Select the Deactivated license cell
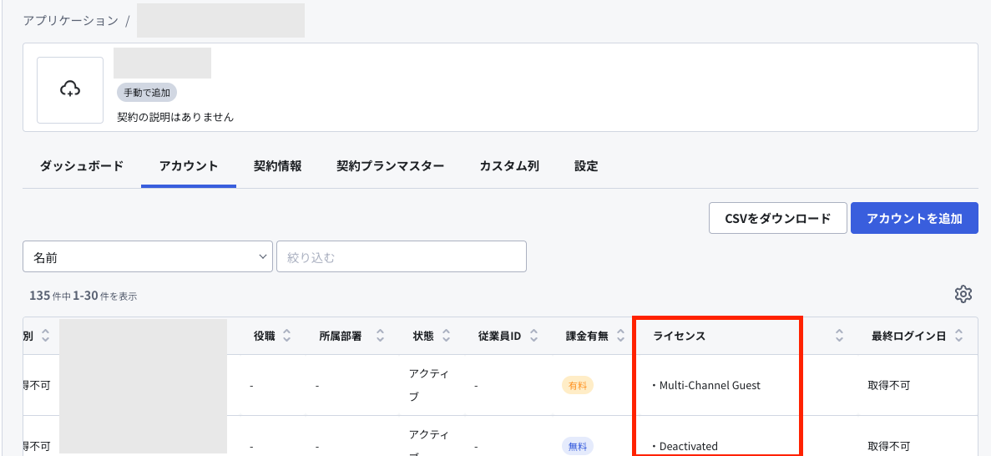This screenshot has width=991, height=456. 685,446
